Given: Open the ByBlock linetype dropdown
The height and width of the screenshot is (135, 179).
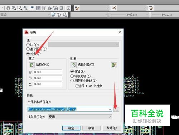Looking at the screenshot, I should (129, 15).
